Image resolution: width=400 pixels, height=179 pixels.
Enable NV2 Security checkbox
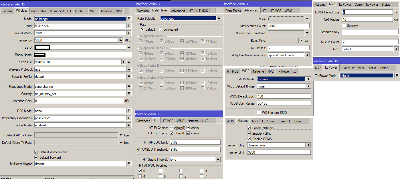click(344, 26)
